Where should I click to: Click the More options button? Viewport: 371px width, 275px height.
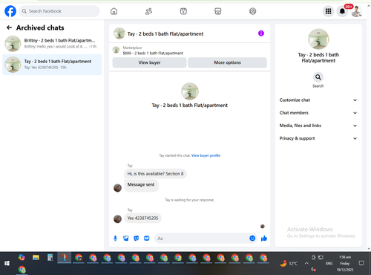click(227, 62)
